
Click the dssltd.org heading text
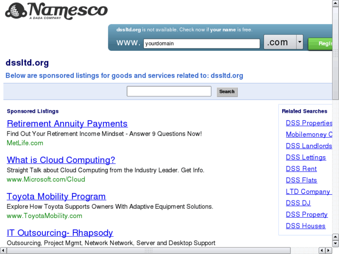(27, 63)
